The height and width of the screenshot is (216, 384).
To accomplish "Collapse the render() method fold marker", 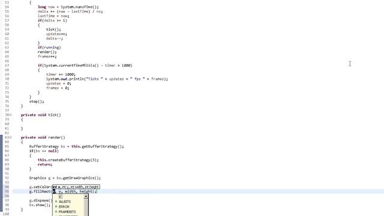I will (11, 137).
